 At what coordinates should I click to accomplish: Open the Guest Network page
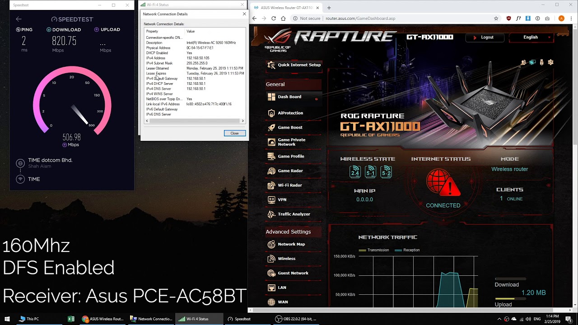tap(293, 273)
